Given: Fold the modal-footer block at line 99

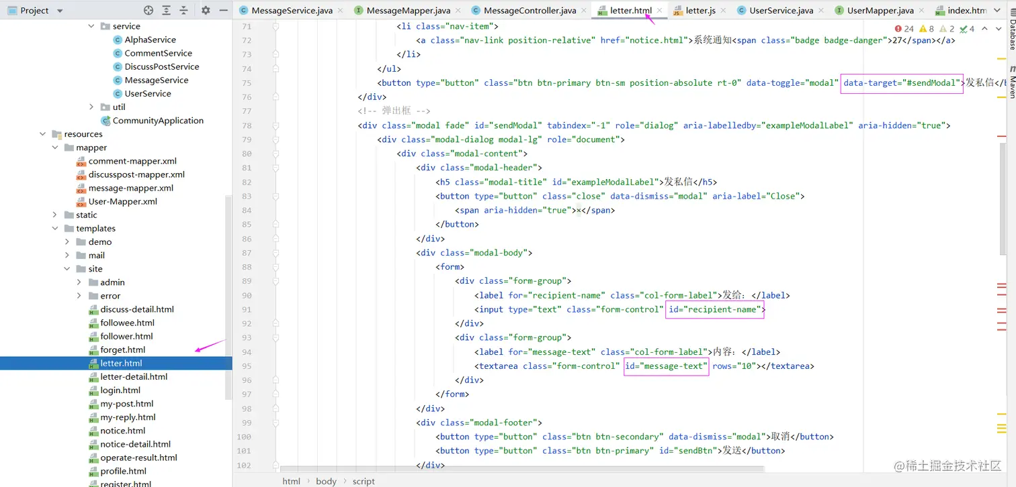Looking at the screenshot, I should (276, 423).
